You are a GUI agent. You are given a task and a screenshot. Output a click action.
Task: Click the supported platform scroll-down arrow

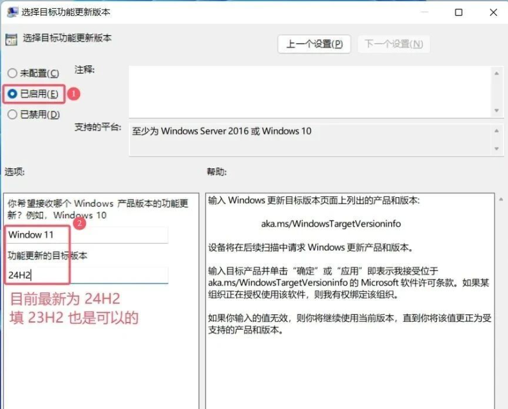point(496,148)
